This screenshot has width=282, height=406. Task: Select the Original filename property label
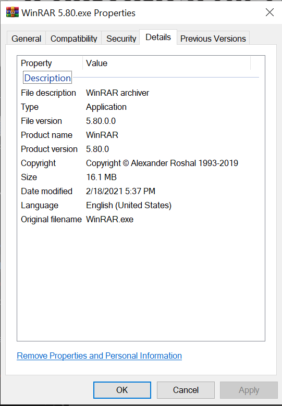click(51, 219)
